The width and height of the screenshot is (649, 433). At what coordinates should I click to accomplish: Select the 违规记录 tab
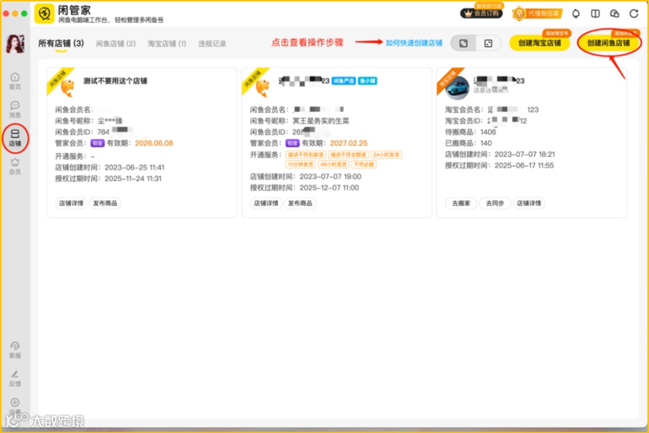tap(212, 43)
